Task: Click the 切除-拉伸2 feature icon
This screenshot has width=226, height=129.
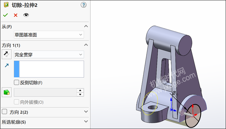Action: 6,5
